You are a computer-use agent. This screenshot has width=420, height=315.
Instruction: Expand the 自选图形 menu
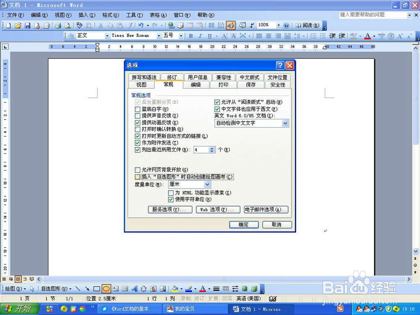pos(56,289)
